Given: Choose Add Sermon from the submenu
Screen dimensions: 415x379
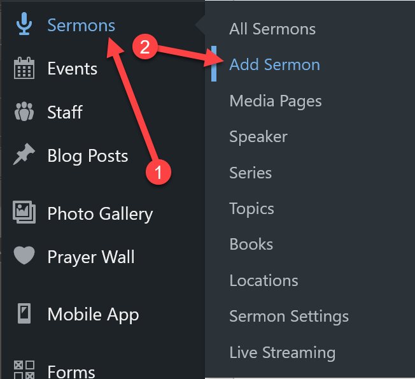Looking at the screenshot, I should point(274,64).
